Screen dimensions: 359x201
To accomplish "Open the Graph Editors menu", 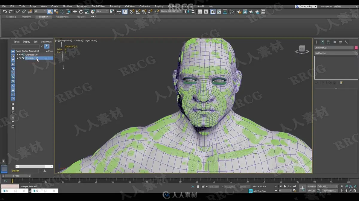I will 98,6.
